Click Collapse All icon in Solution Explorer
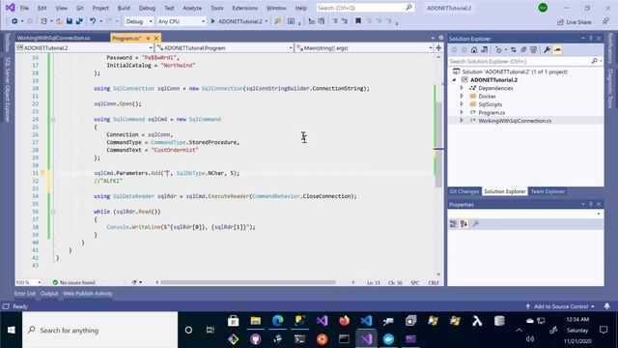The width and height of the screenshot is (618, 348). (523, 49)
